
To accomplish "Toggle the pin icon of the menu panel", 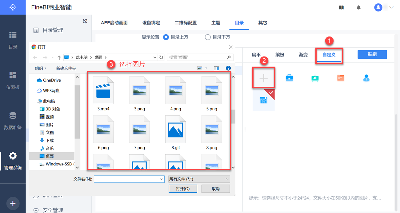I will [85, 21].
